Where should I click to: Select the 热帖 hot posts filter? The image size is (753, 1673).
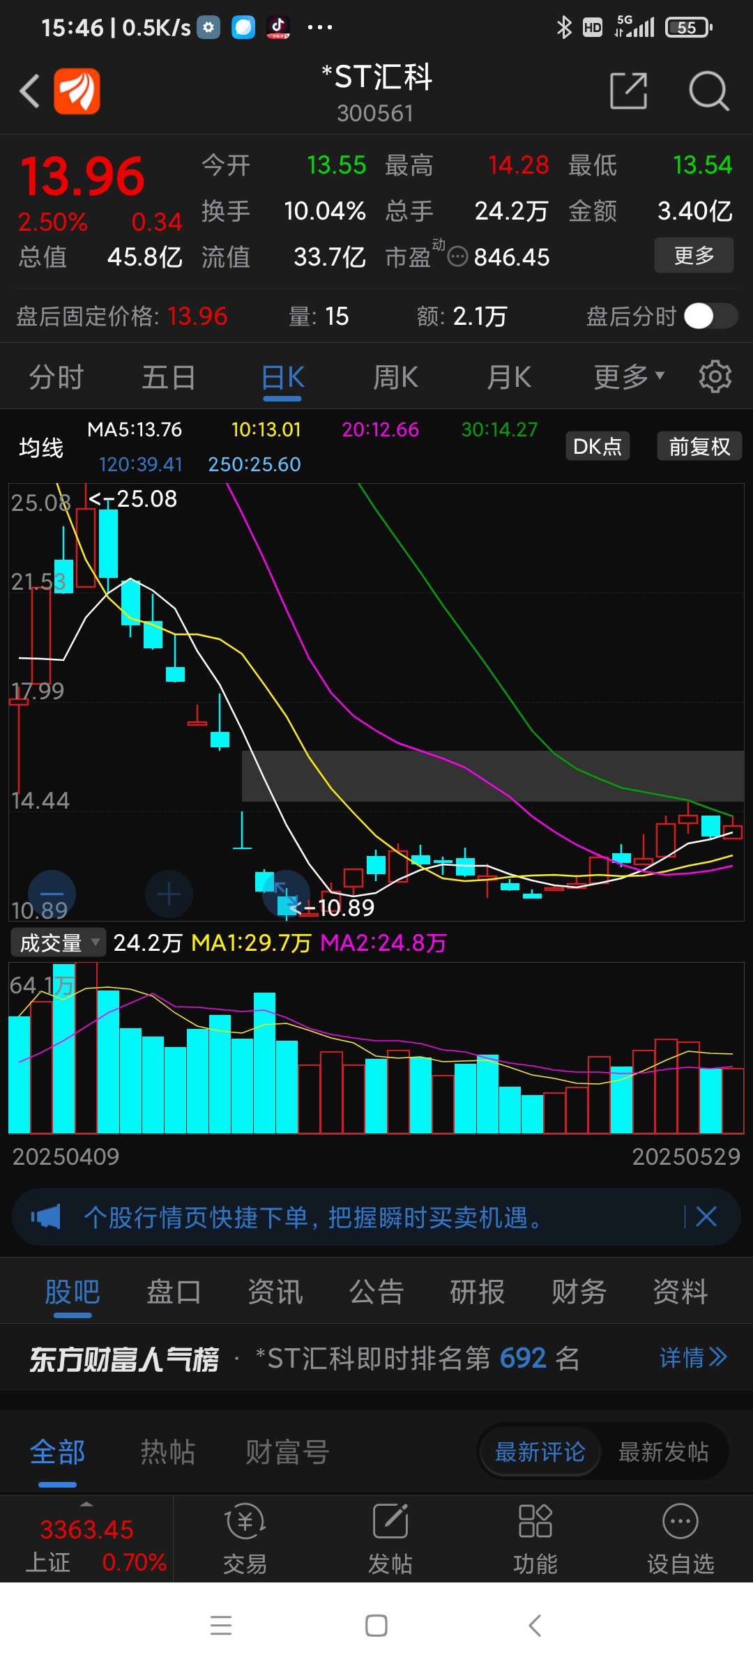click(167, 1452)
